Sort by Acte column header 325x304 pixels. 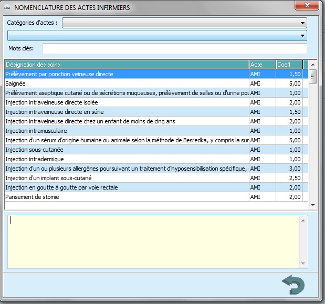pyautogui.click(x=263, y=65)
